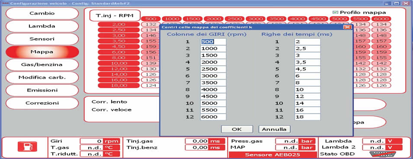Cancel with the Annulla button
Image resolution: width=413 pixels, height=159 pixels.
click(x=275, y=129)
